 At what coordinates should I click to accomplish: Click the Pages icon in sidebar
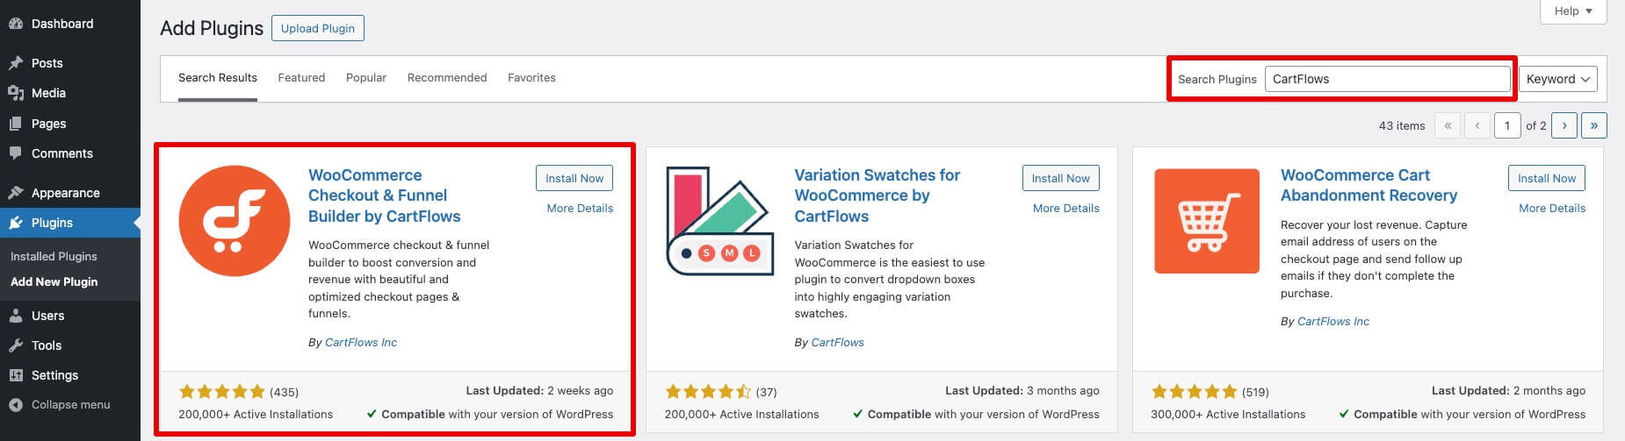tap(16, 124)
